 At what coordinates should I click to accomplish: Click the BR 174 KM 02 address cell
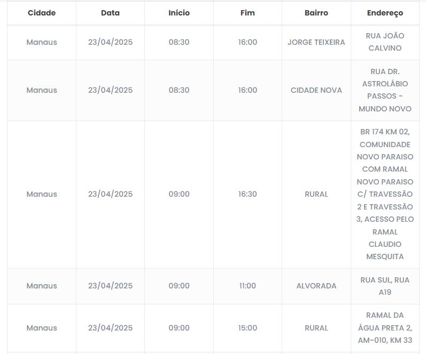(385, 194)
